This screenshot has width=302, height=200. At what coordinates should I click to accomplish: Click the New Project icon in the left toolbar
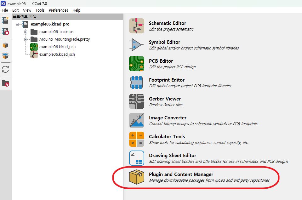(5, 20)
